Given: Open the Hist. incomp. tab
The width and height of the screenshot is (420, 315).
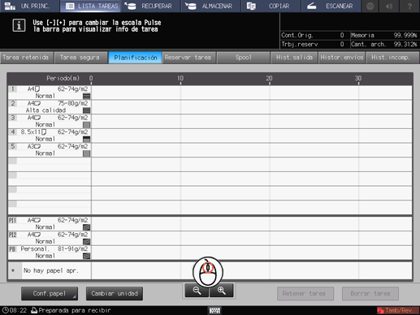Looking at the screenshot, I should click(392, 58).
